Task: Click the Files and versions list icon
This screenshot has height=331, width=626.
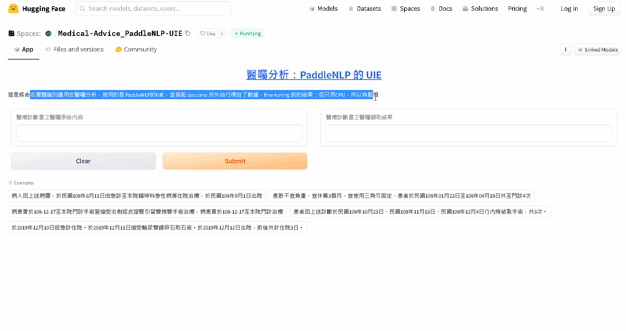Action: [x=48, y=49]
